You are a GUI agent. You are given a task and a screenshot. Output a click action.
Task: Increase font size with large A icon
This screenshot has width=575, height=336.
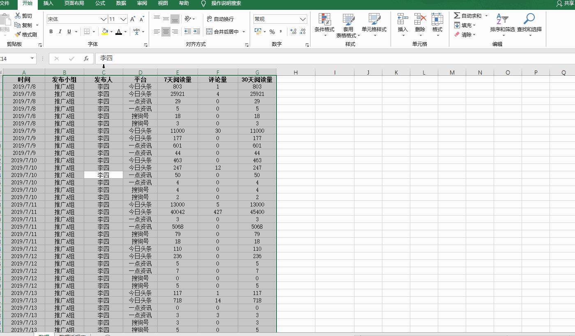(x=133, y=19)
